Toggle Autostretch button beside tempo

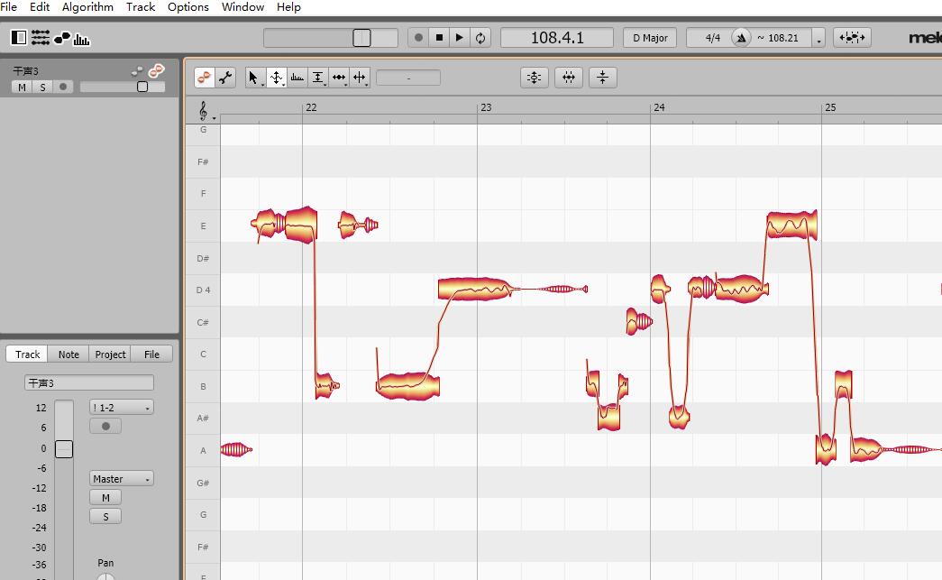852,38
